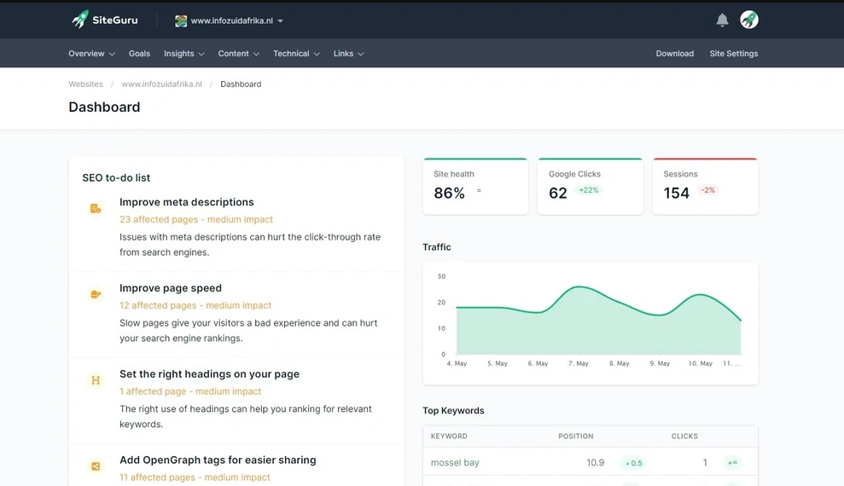This screenshot has width=844, height=486.
Task: Click the 0.5 position change badge
Action: 633,463
